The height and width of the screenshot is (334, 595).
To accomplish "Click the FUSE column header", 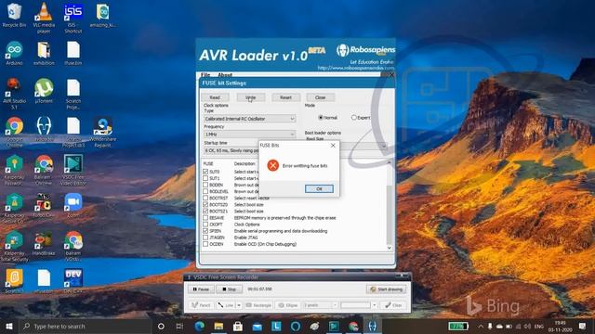I will (208, 163).
